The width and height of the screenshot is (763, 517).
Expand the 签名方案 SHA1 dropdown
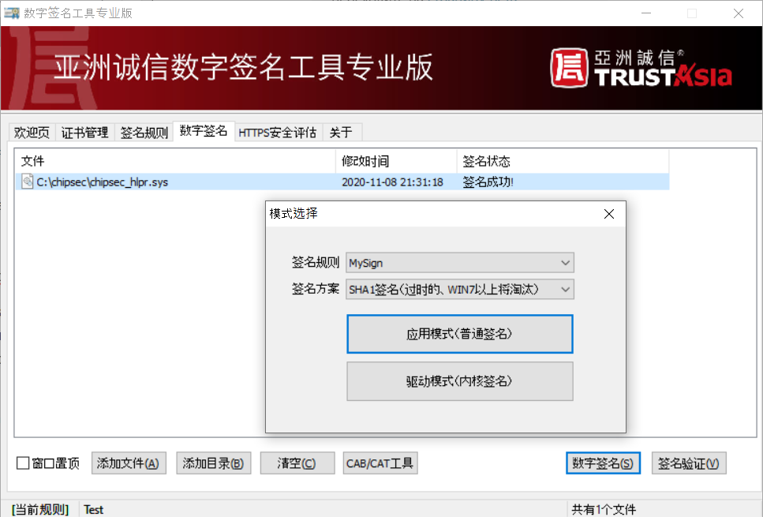coord(460,289)
